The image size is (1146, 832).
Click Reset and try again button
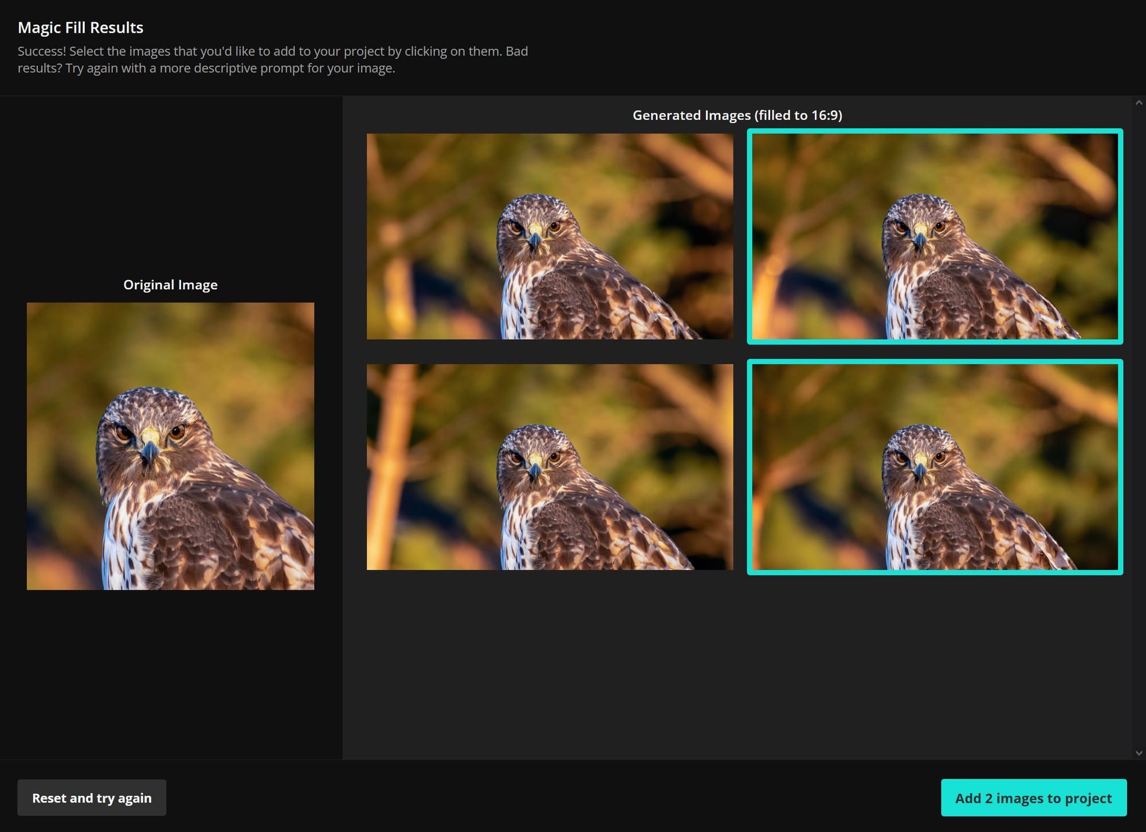point(92,798)
